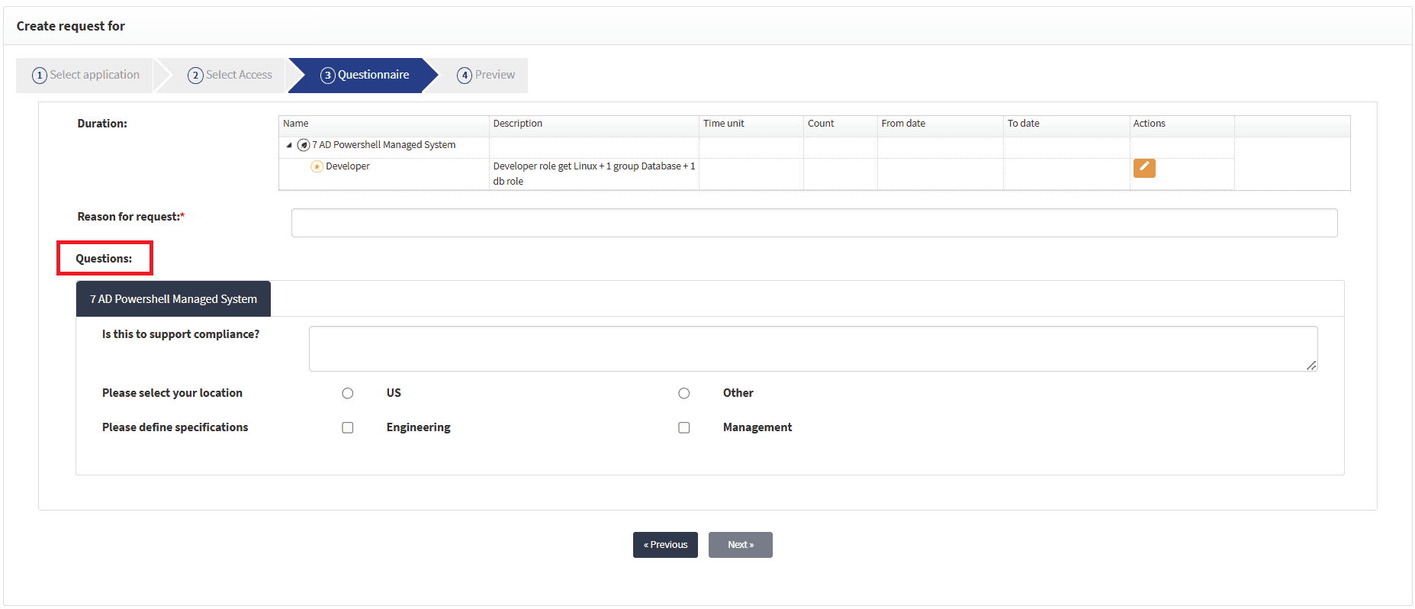Viewport: 1415px width, 609px height.
Task: Jump to the Preview step
Action: [486, 75]
